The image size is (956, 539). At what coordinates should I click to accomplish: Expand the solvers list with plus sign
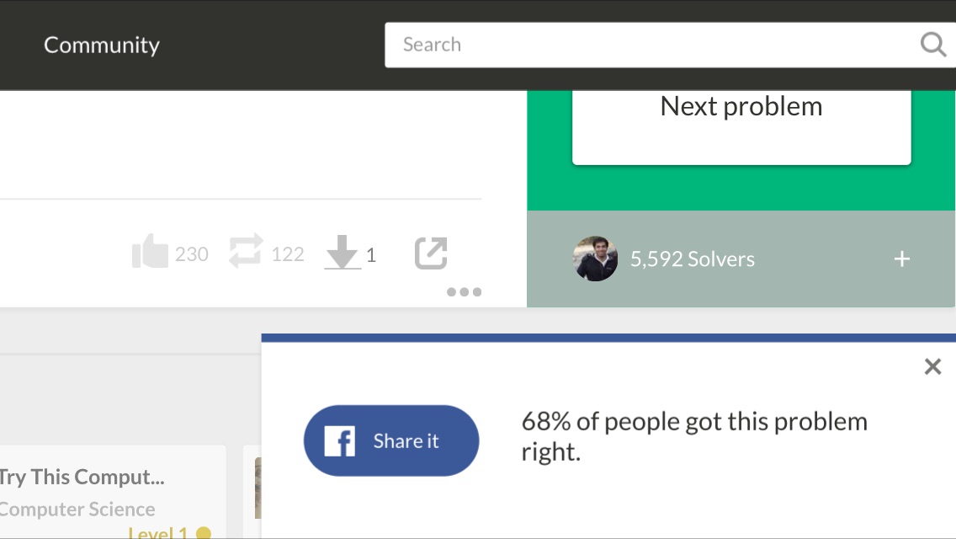click(902, 259)
